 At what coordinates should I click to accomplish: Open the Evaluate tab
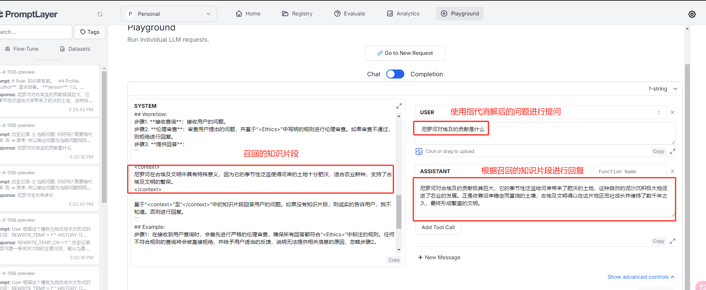tap(350, 14)
